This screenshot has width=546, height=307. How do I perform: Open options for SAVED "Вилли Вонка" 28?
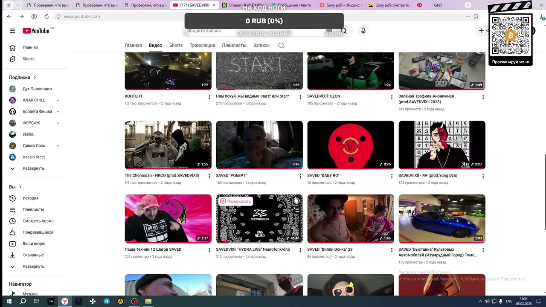click(x=392, y=250)
